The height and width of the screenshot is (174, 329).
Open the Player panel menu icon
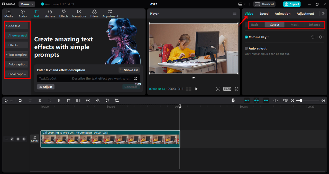click(235, 13)
